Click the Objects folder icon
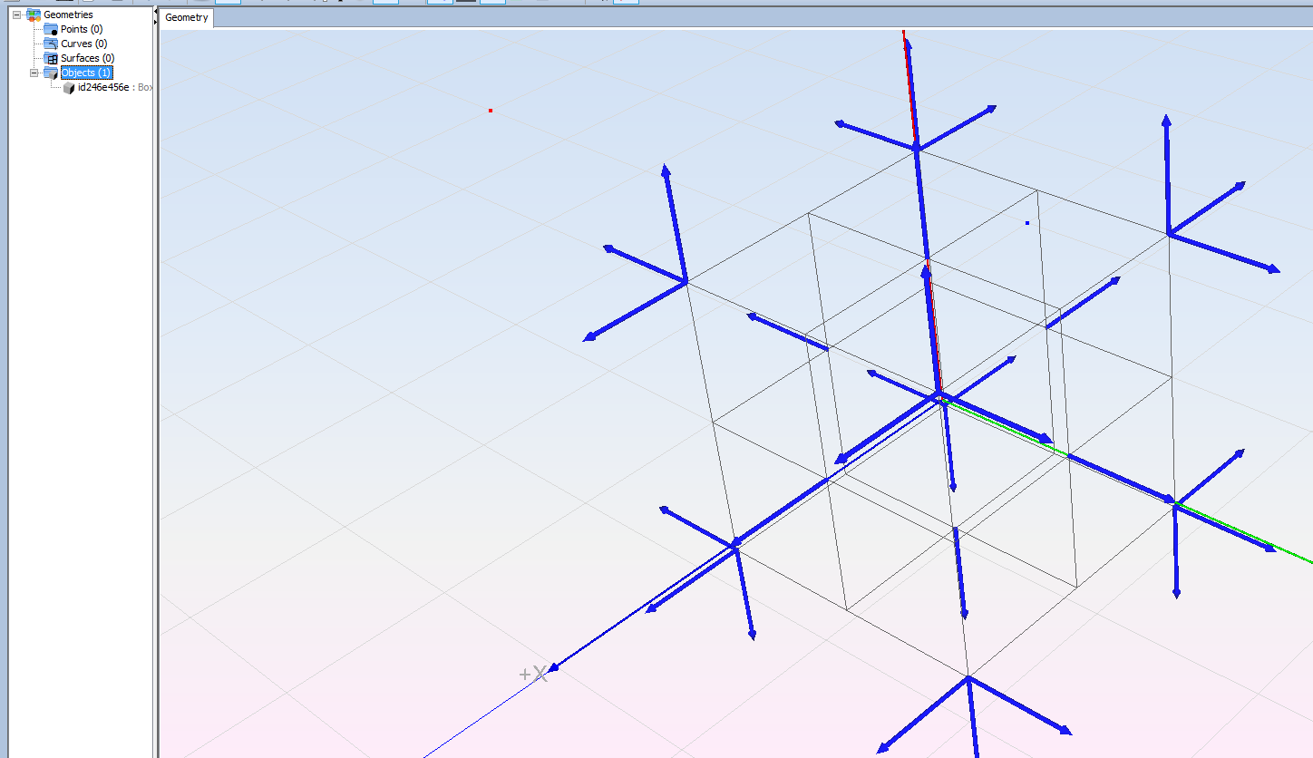 pyautogui.click(x=51, y=73)
